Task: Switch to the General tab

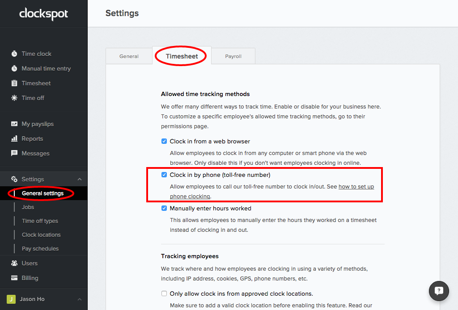Action: point(129,56)
